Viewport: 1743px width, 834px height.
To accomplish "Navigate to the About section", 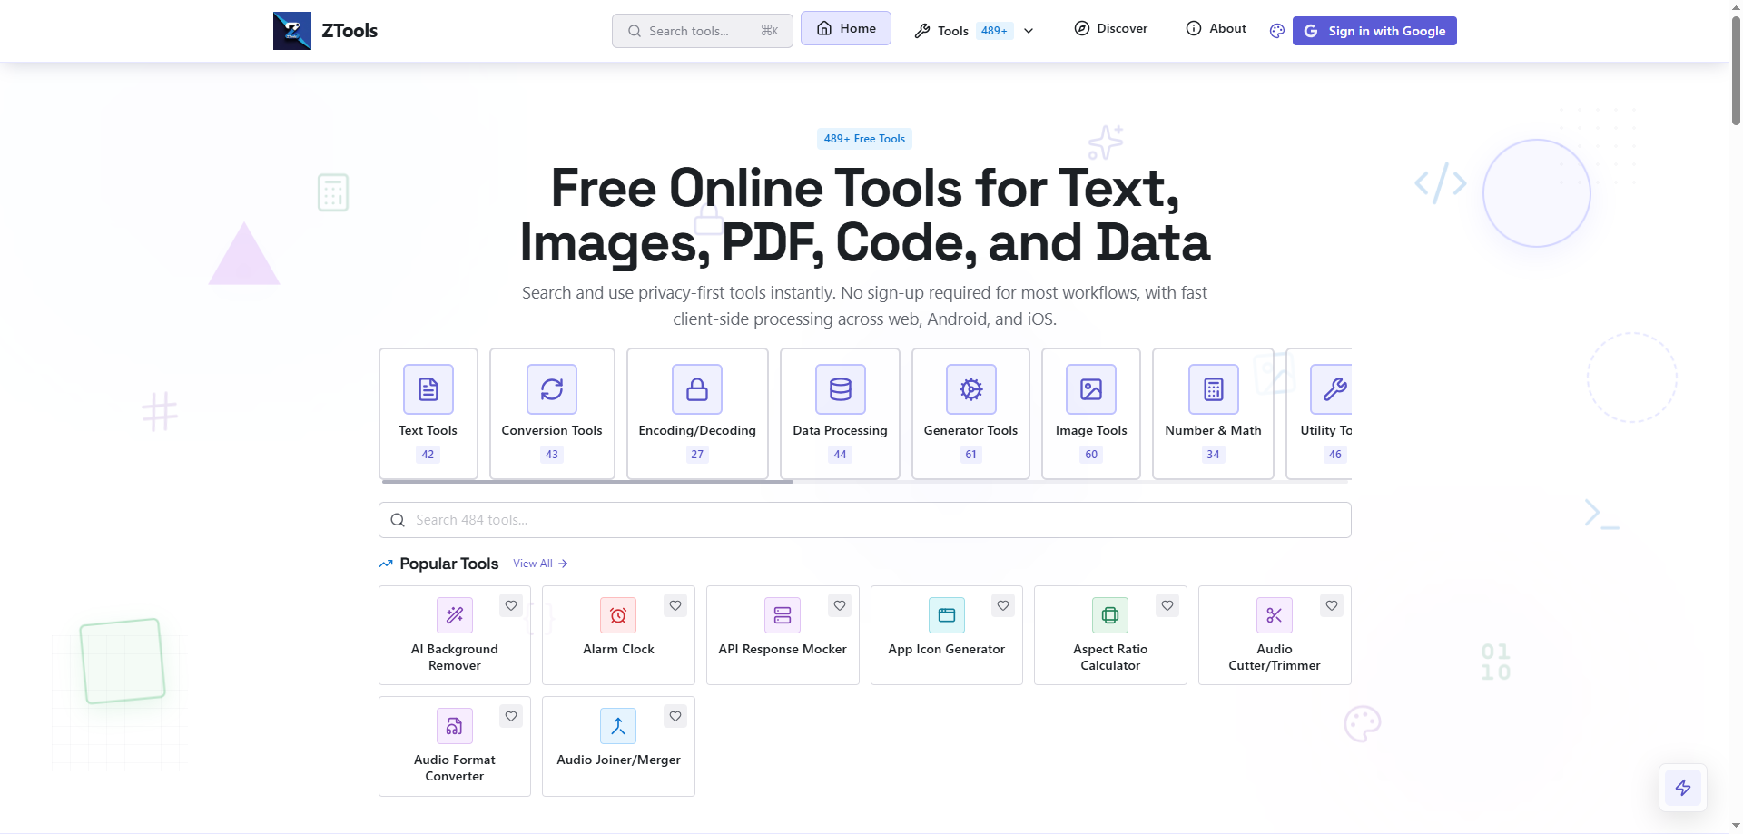I will (x=1216, y=28).
